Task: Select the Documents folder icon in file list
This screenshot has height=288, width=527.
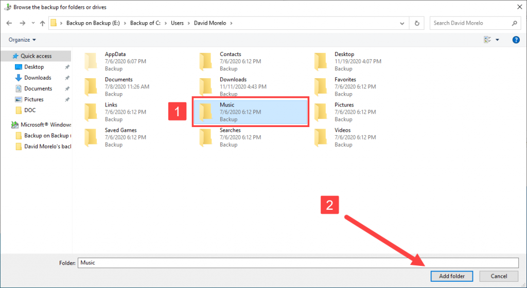Action: [91, 87]
